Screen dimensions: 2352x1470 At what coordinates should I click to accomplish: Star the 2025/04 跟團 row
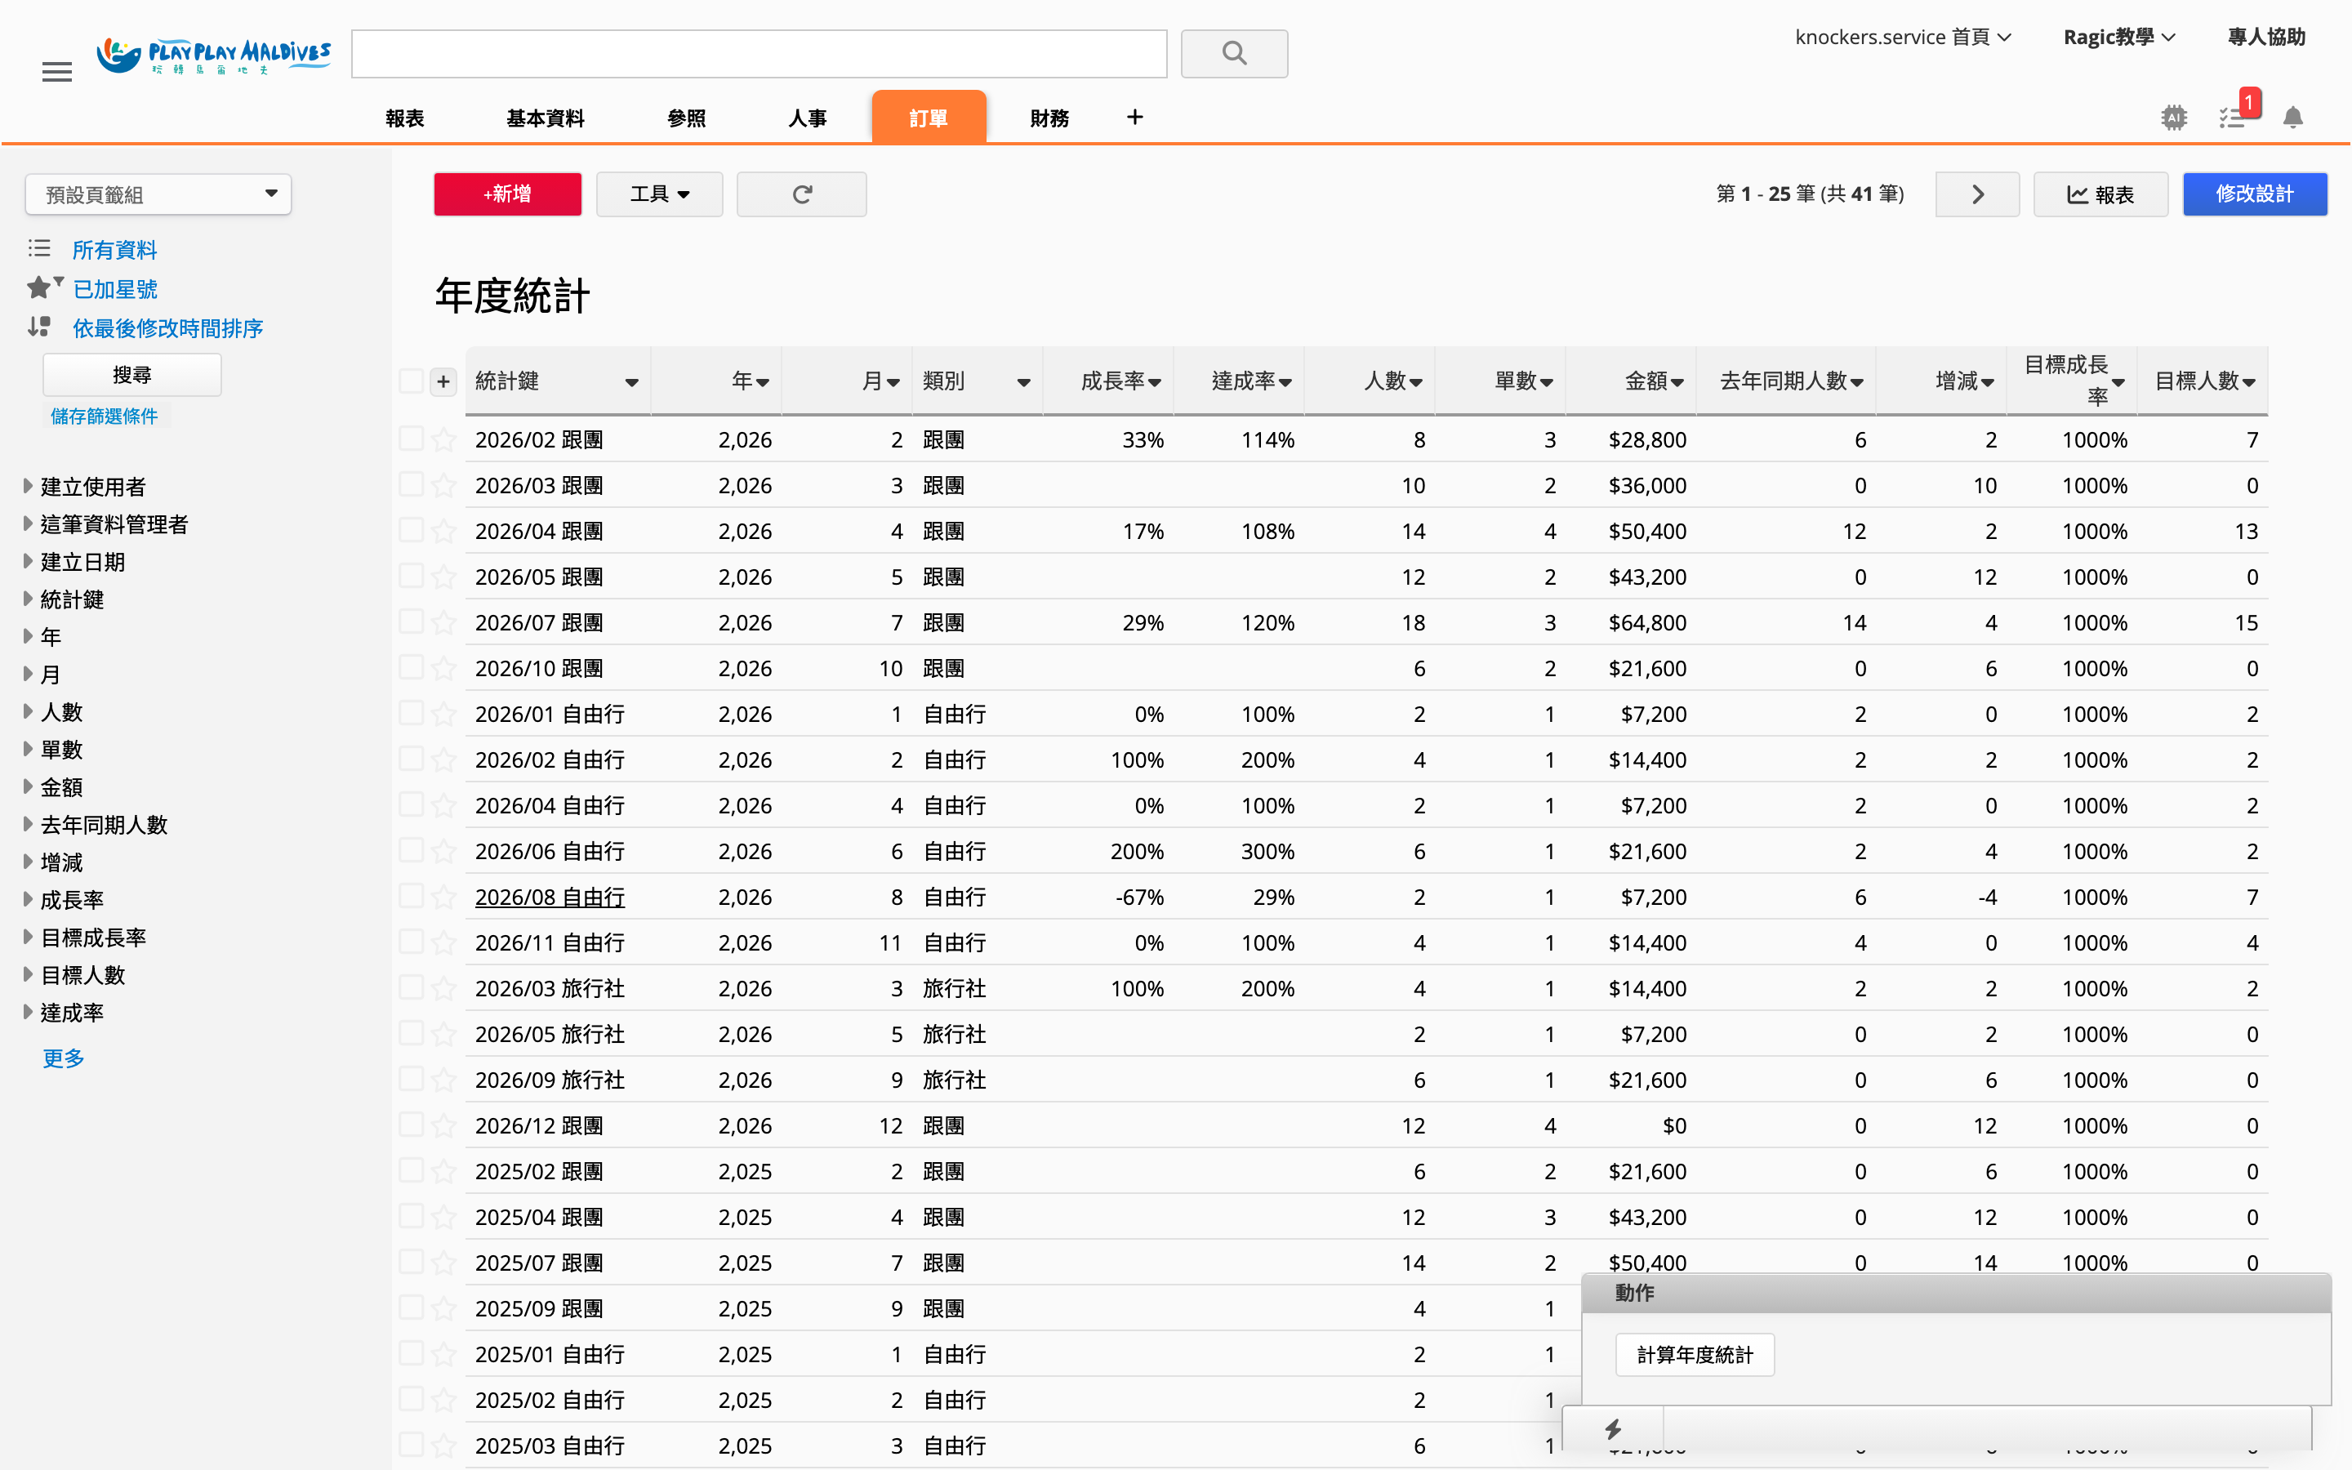pos(444,1216)
